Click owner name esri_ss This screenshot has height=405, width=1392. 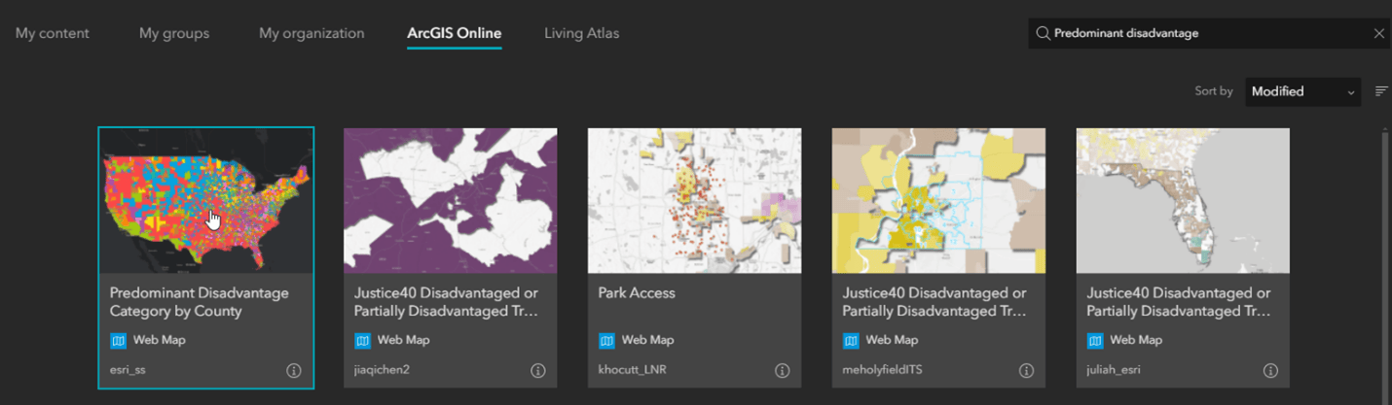[x=128, y=370]
